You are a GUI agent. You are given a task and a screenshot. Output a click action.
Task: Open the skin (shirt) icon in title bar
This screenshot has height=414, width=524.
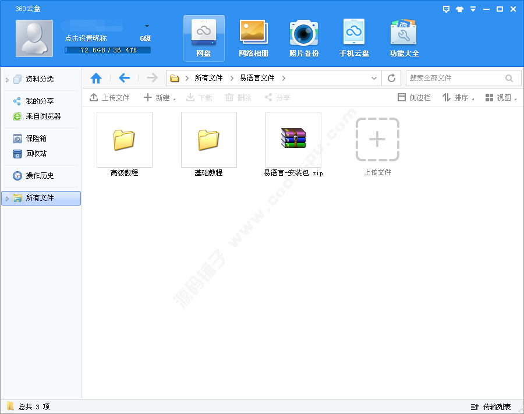point(459,9)
